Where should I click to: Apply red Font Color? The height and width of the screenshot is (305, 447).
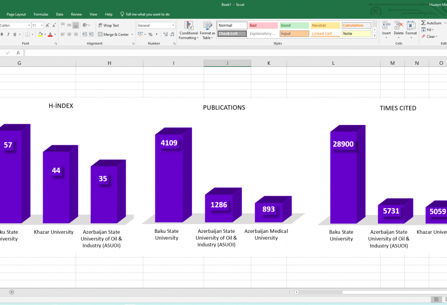[x=50, y=34]
